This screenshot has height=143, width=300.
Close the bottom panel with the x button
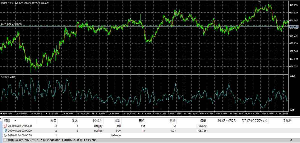(x=1, y=119)
